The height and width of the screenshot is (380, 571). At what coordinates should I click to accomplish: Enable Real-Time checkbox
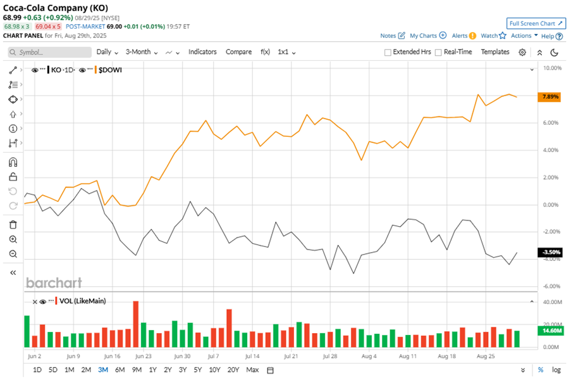[438, 53]
